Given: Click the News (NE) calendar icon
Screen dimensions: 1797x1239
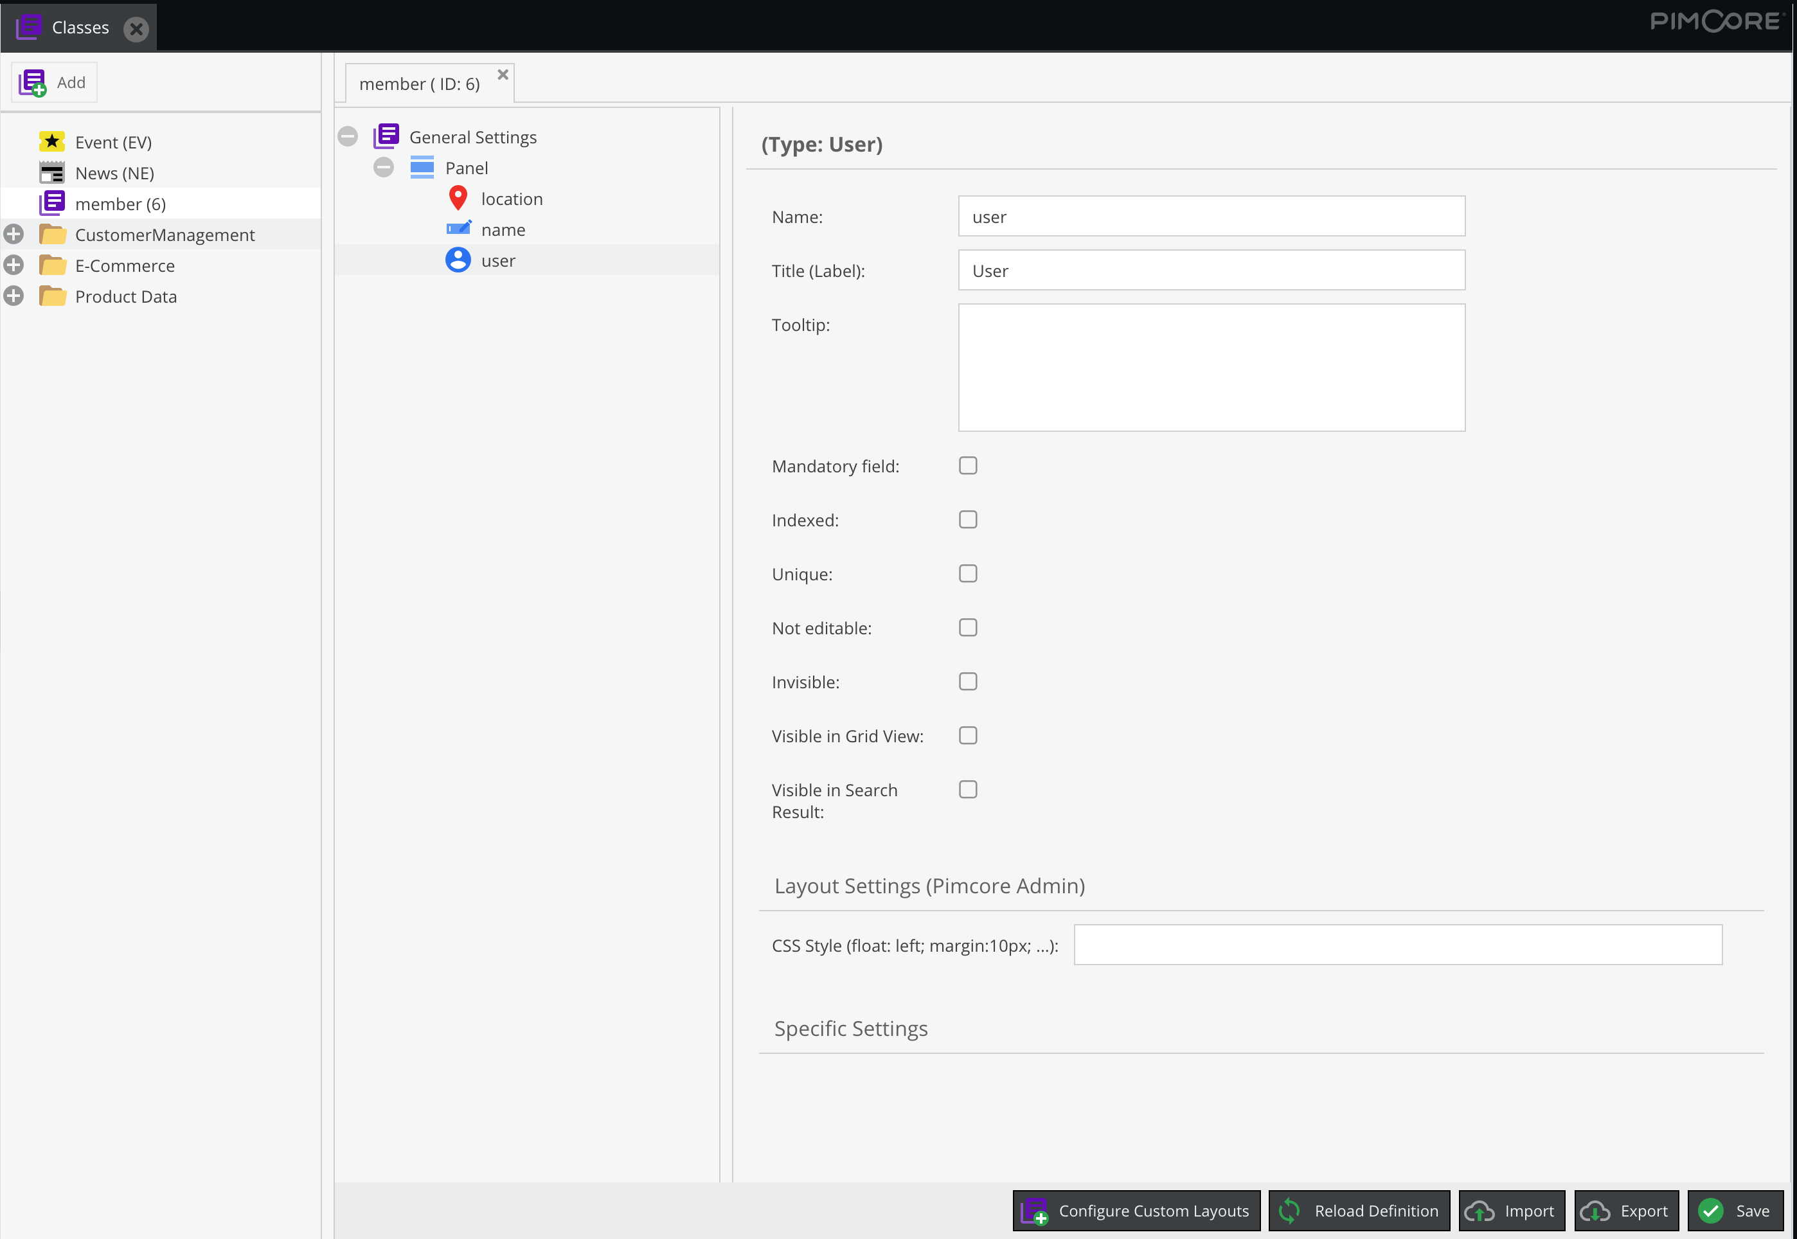Looking at the screenshot, I should point(51,172).
